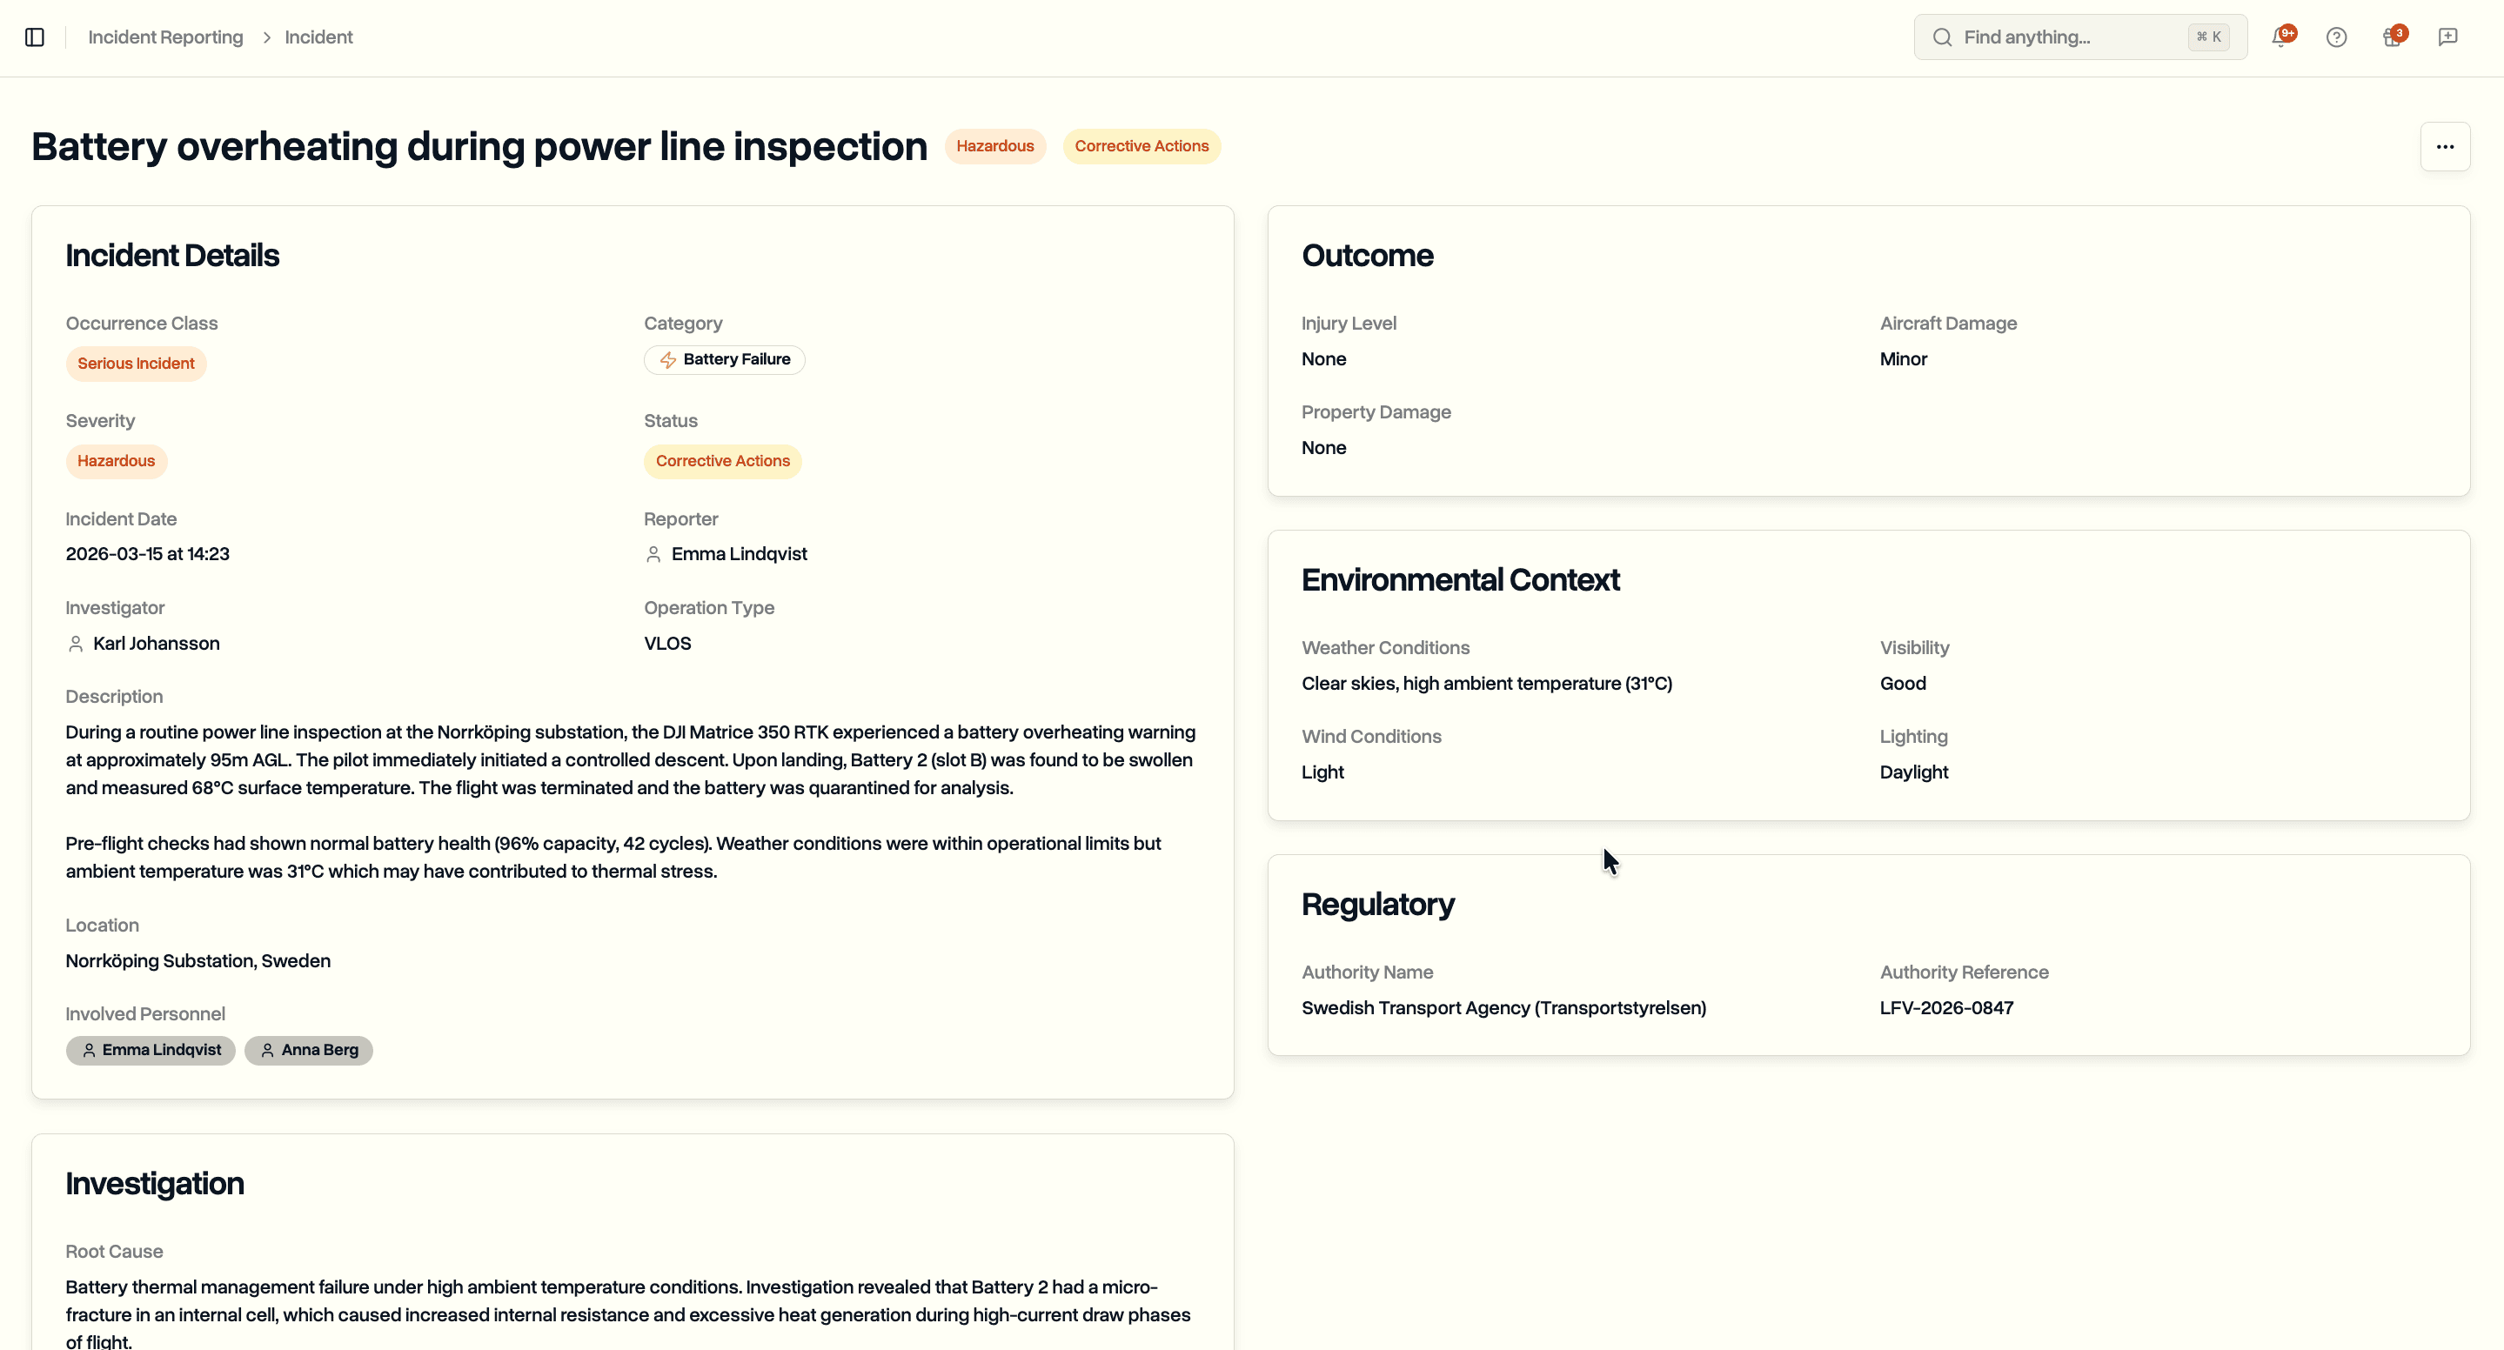
Task: Open the more options ellipsis menu
Action: [2446, 146]
